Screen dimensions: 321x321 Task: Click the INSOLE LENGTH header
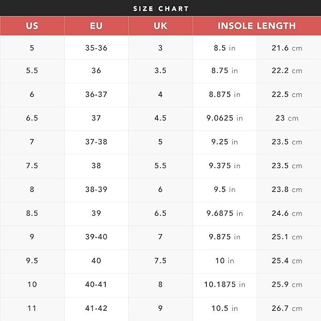[256, 26]
